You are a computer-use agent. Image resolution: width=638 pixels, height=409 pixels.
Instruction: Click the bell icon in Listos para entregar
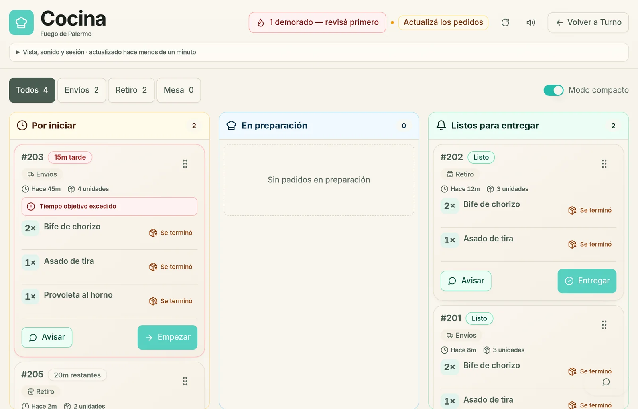[441, 125]
